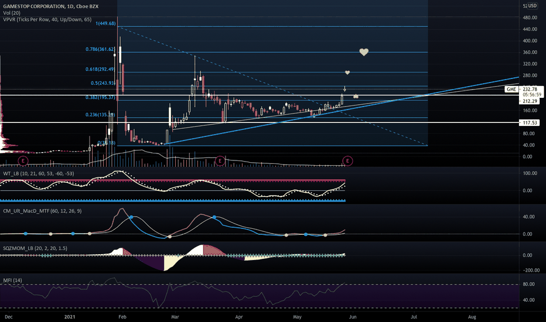The image size is (546, 322).
Task: Click the earnings E marker near June
Action: 347,160
